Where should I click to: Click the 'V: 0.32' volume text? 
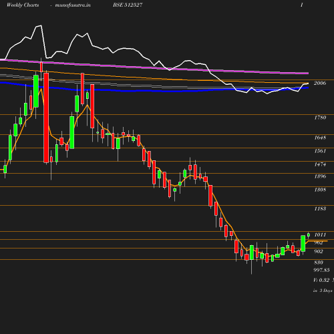coord(321,280)
